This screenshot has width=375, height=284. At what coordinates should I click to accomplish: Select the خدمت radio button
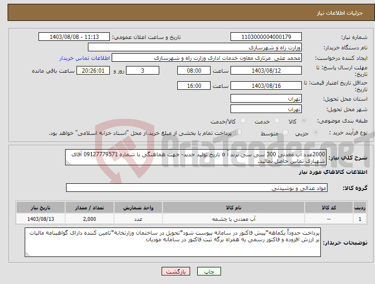[277, 121]
